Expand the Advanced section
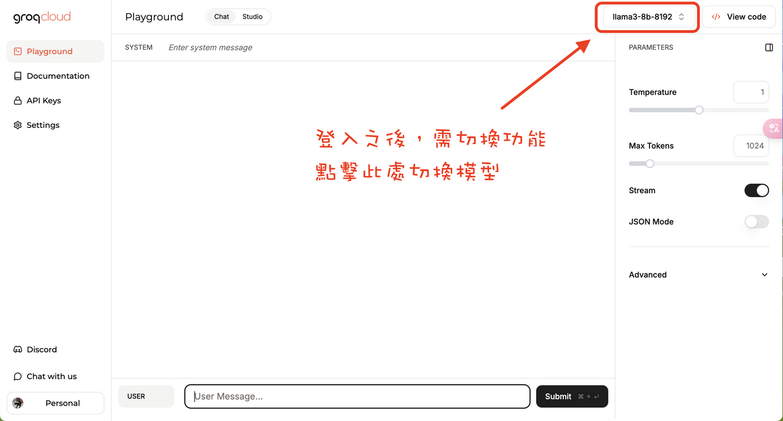 699,275
